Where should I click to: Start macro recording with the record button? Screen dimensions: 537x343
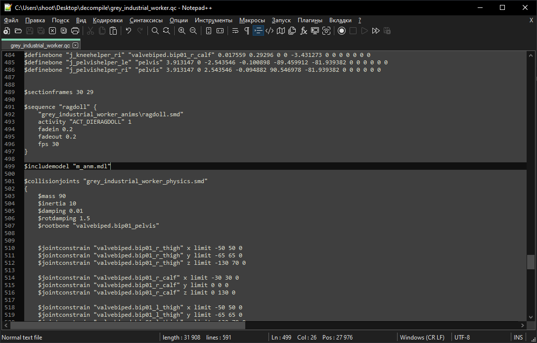tap(342, 31)
